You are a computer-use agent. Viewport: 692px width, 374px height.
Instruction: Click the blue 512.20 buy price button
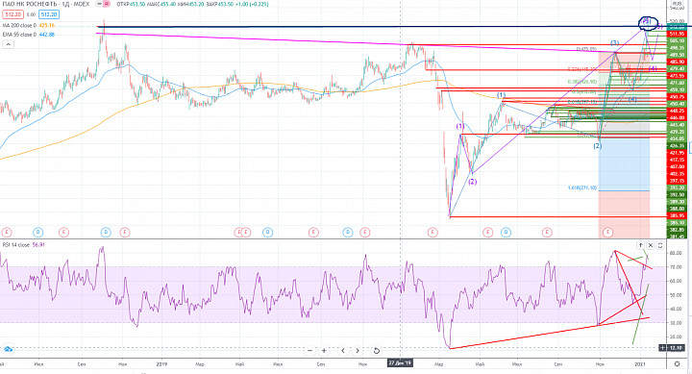49,14
